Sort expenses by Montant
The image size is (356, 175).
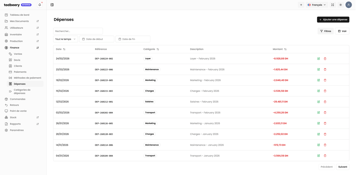(280, 49)
